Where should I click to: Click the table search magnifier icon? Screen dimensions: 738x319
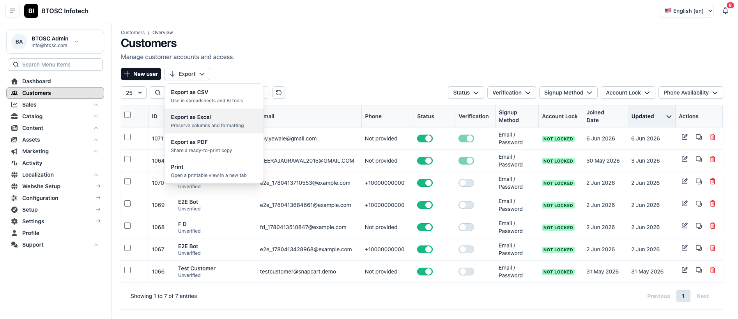(x=158, y=93)
